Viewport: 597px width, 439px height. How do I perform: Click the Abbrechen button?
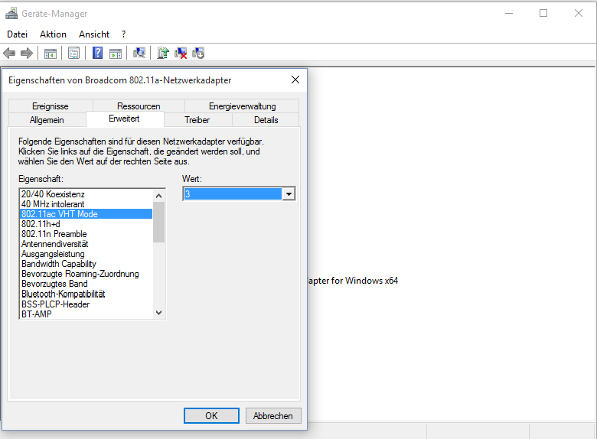pyautogui.click(x=273, y=416)
